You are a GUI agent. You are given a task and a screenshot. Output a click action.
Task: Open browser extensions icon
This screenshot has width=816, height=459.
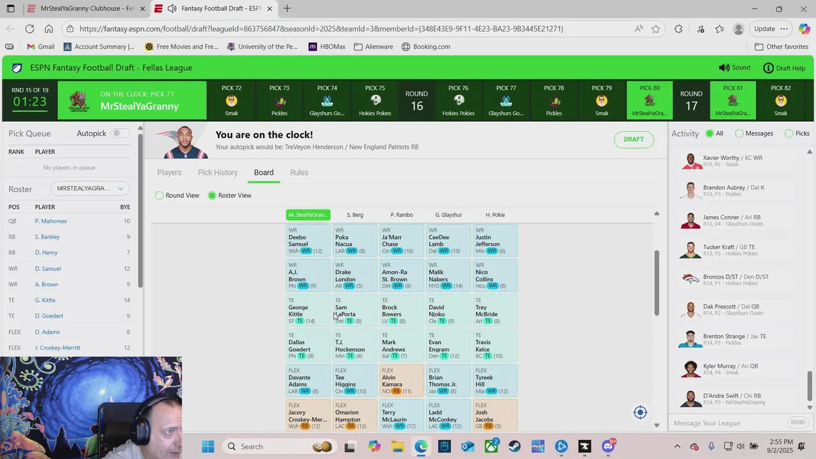(x=678, y=29)
